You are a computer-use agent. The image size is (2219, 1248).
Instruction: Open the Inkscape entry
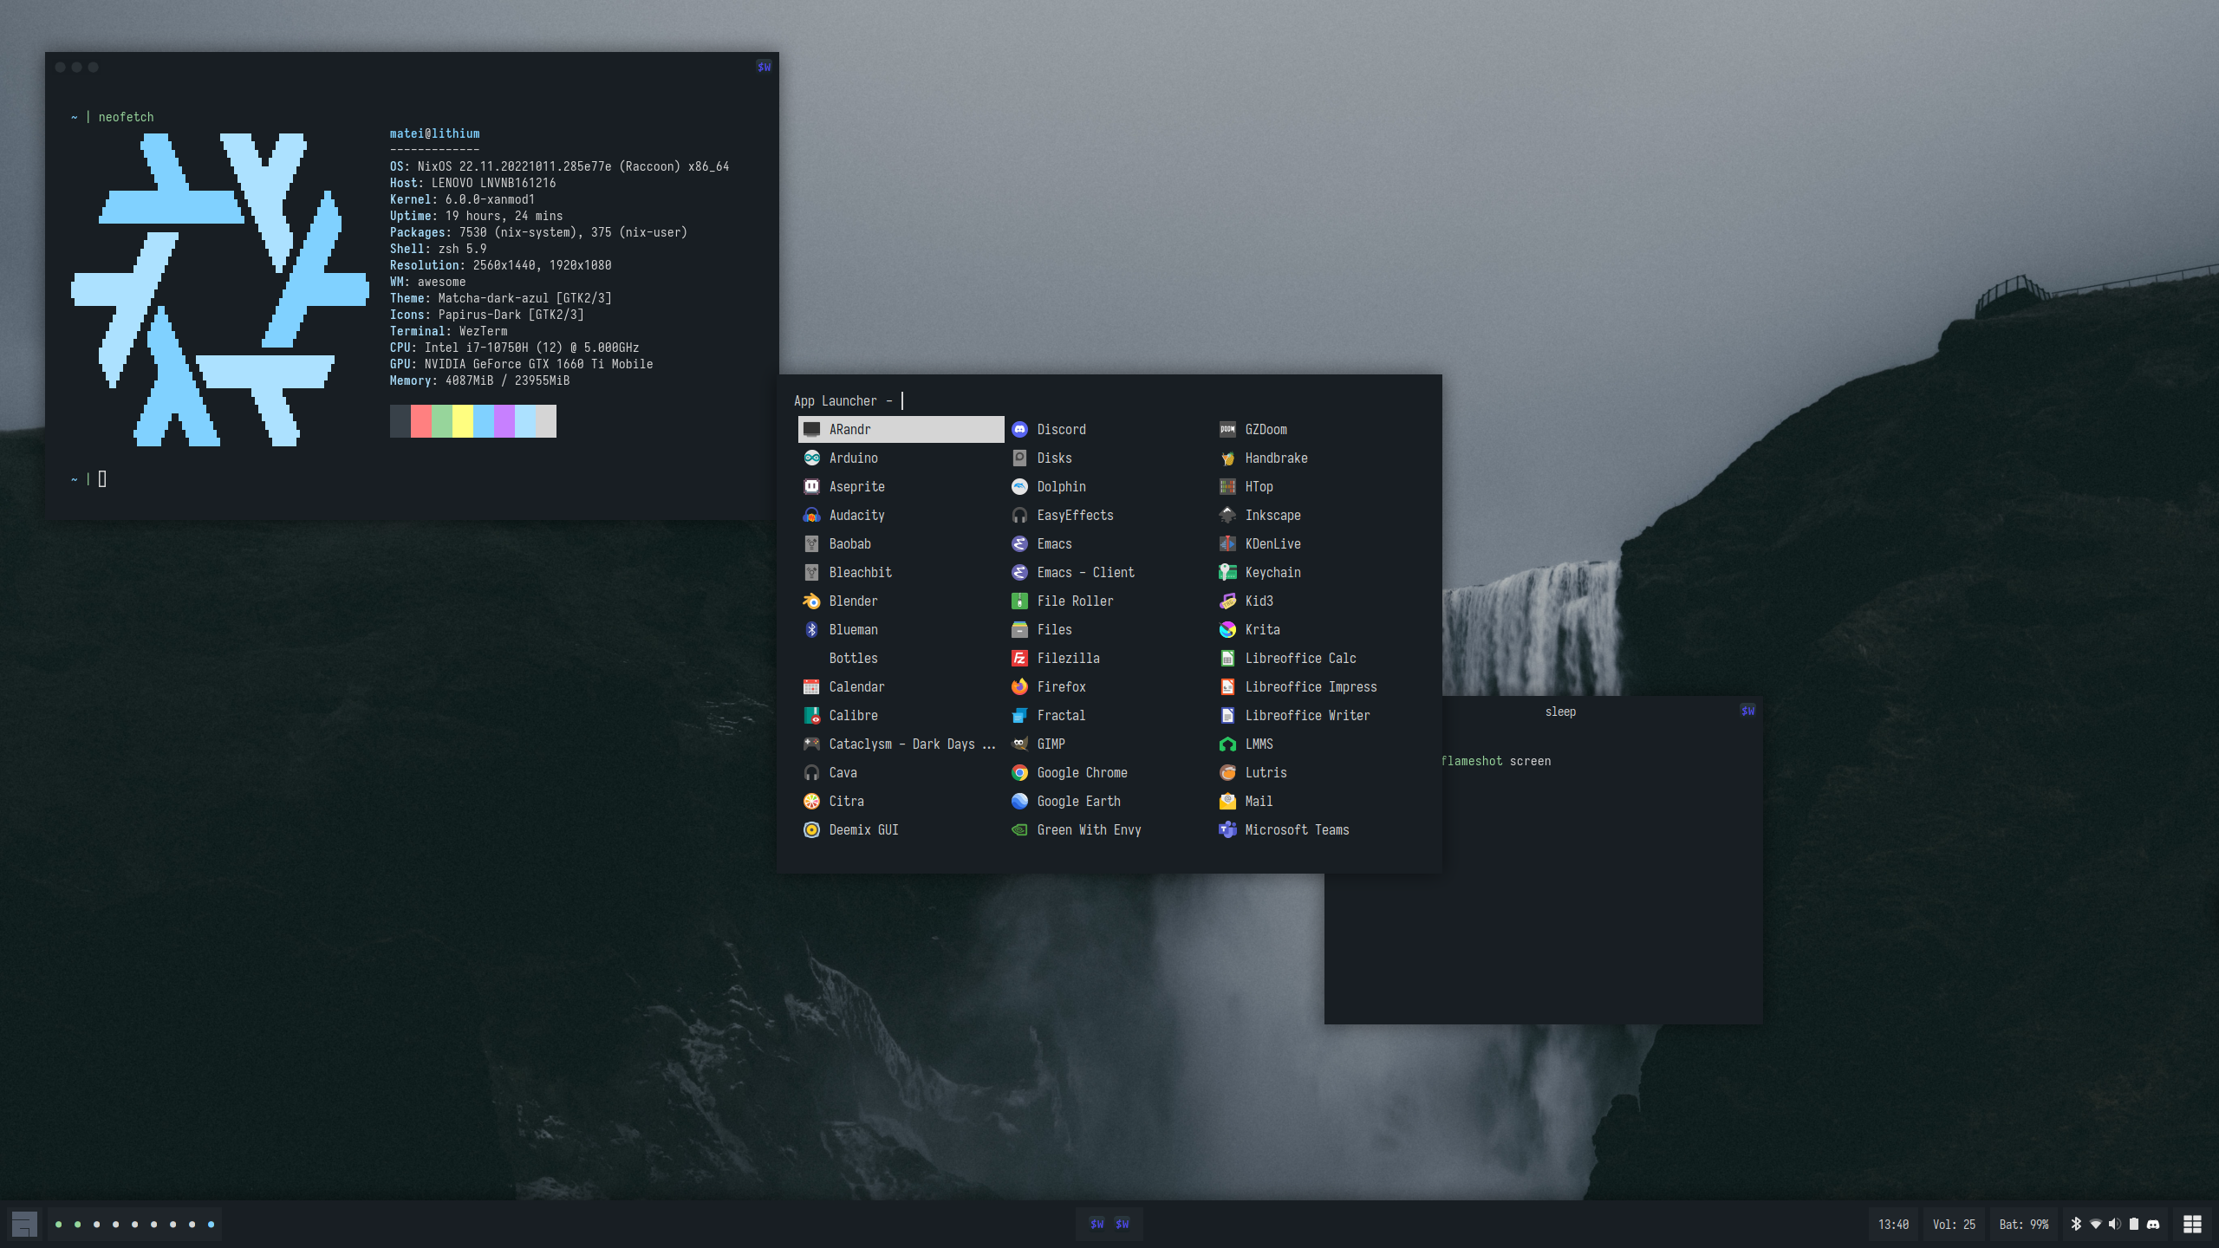pos(1272,515)
